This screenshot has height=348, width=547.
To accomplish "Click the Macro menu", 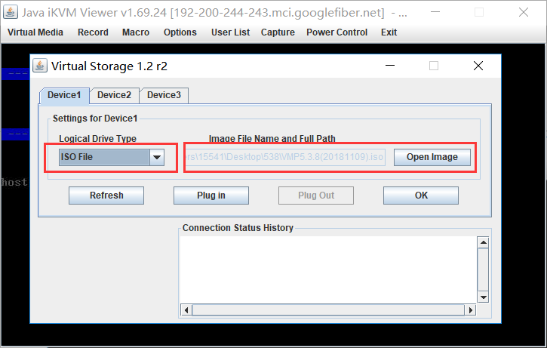I will pyautogui.click(x=136, y=32).
